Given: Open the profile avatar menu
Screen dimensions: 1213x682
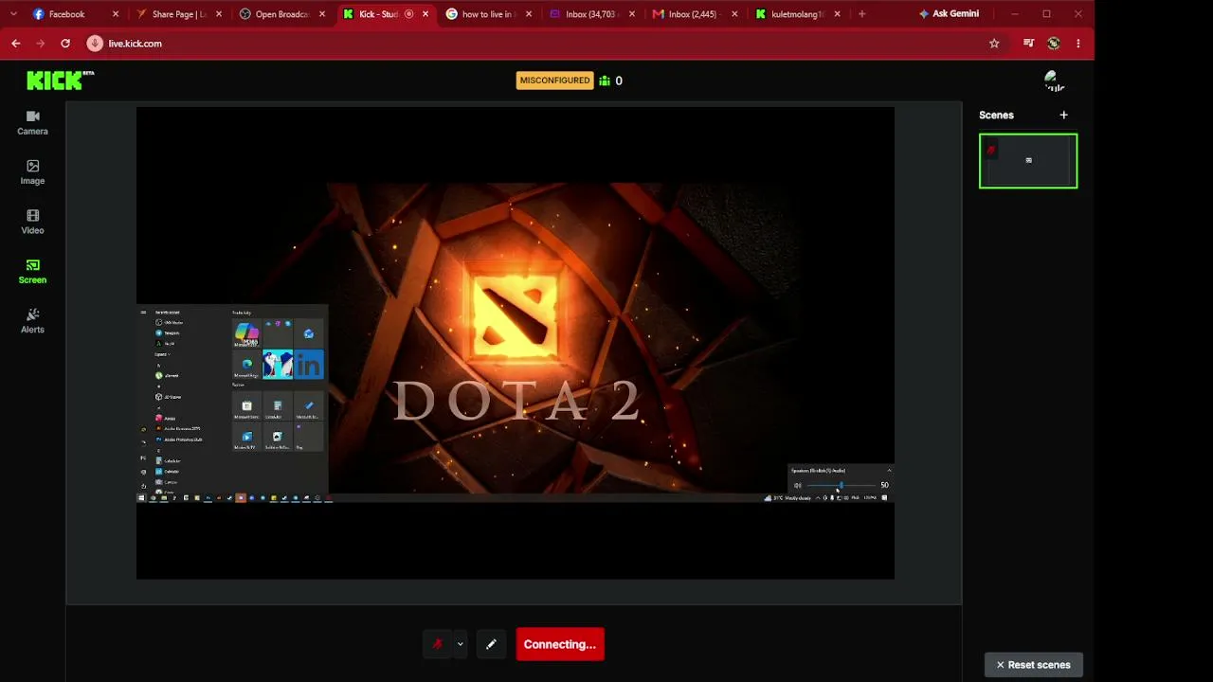Looking at the screenshot, I should [1055, 81].
